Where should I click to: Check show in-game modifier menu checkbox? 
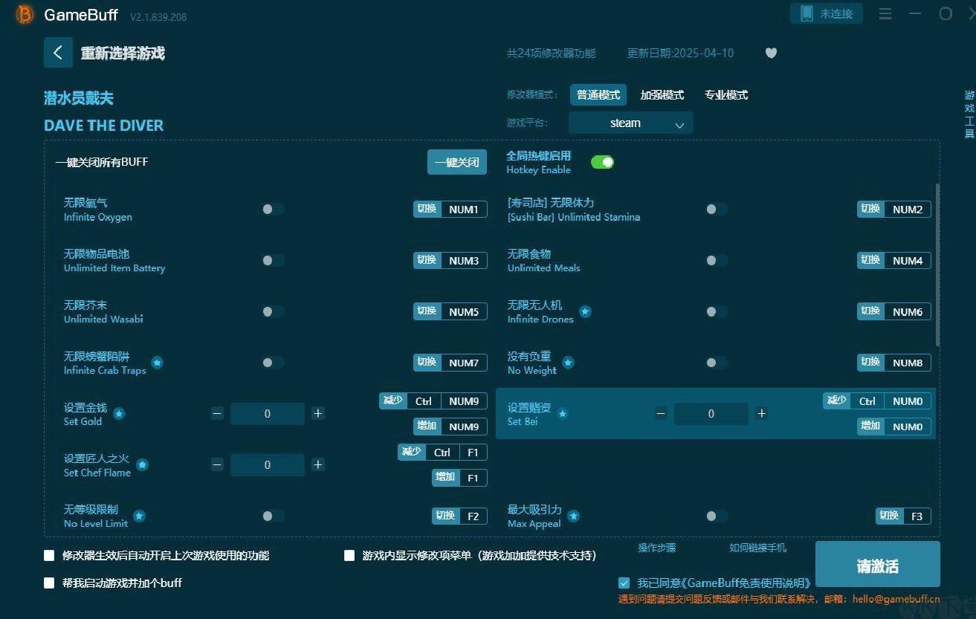(349, 556)
